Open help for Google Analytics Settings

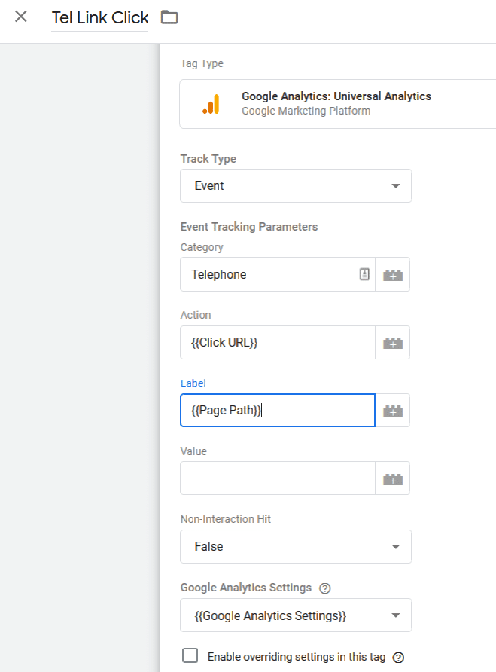[325, 588]
